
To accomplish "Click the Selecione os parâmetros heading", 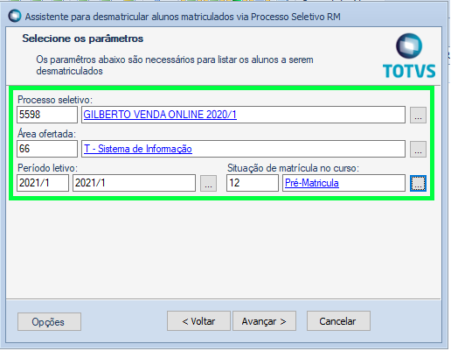I will [83, 39].
